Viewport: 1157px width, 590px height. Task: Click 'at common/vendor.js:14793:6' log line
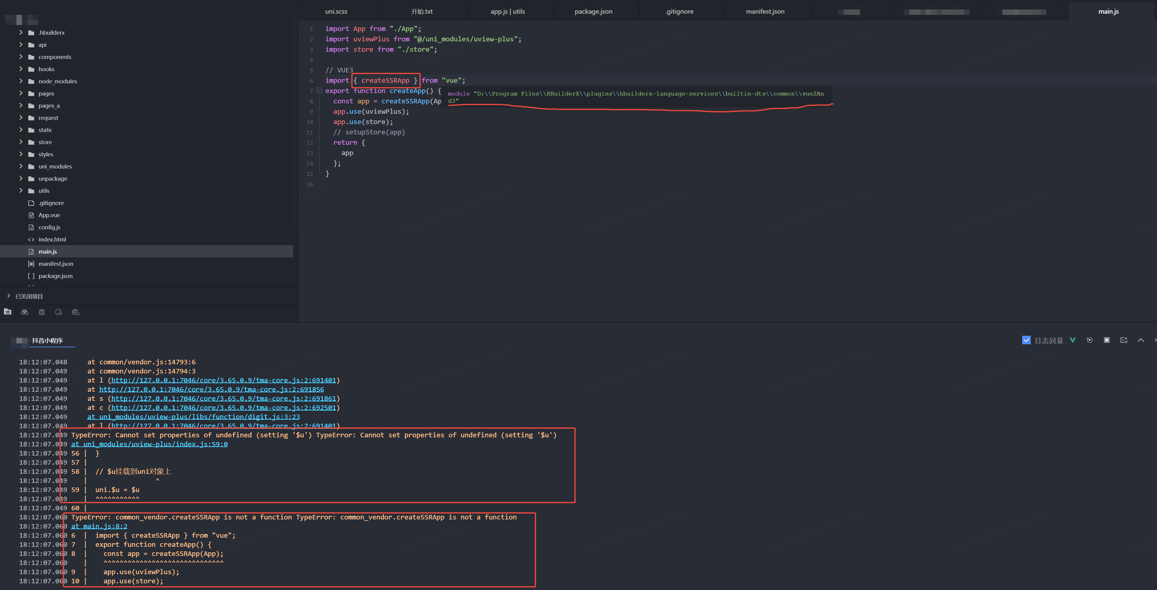142,362
